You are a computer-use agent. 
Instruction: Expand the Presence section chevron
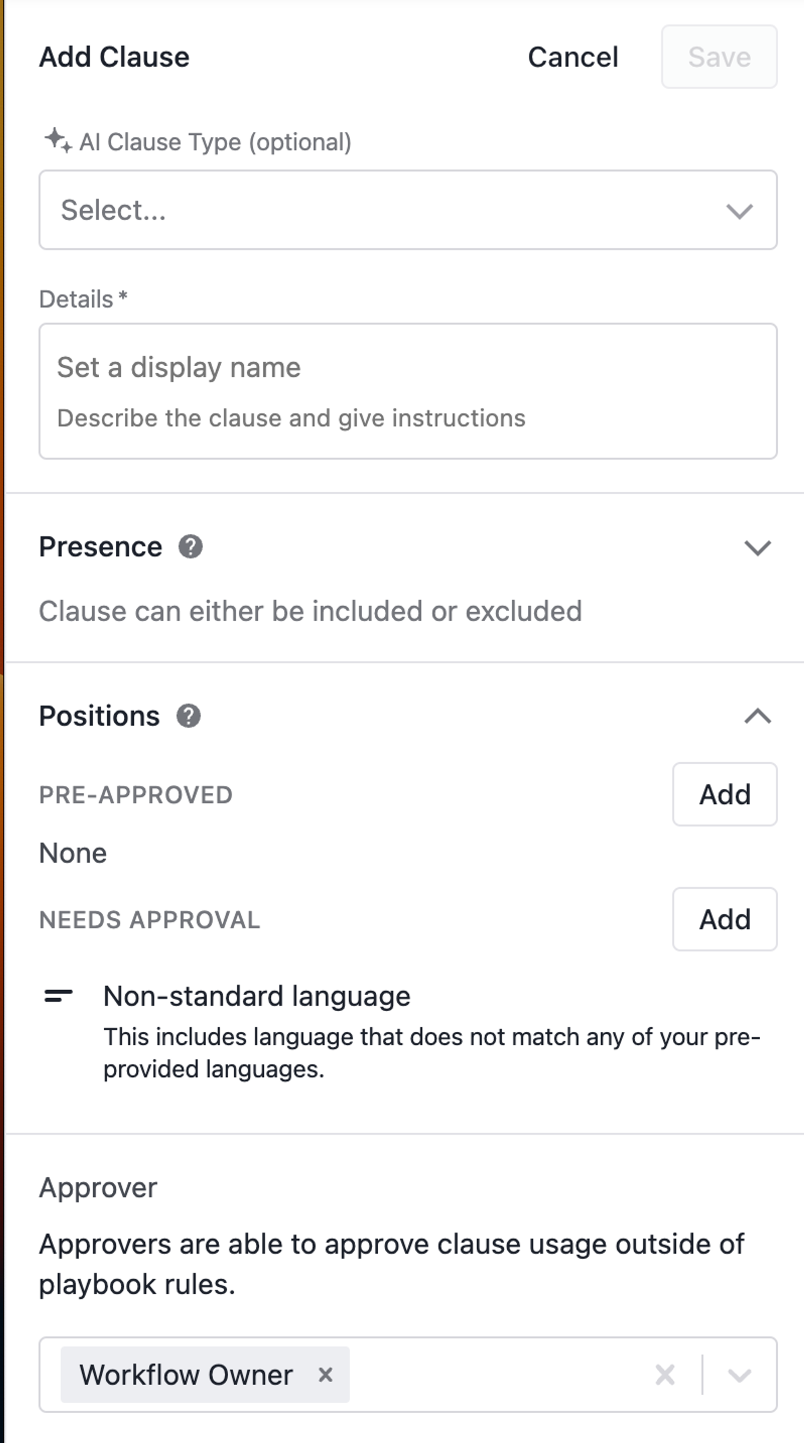click(757, 547)
